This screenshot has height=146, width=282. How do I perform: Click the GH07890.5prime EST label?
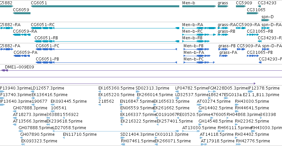37,134
